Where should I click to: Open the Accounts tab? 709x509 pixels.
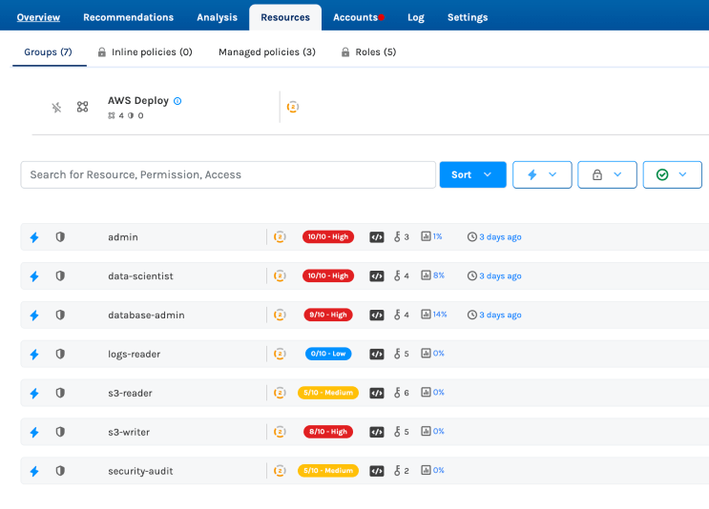[x=355, y=17]
